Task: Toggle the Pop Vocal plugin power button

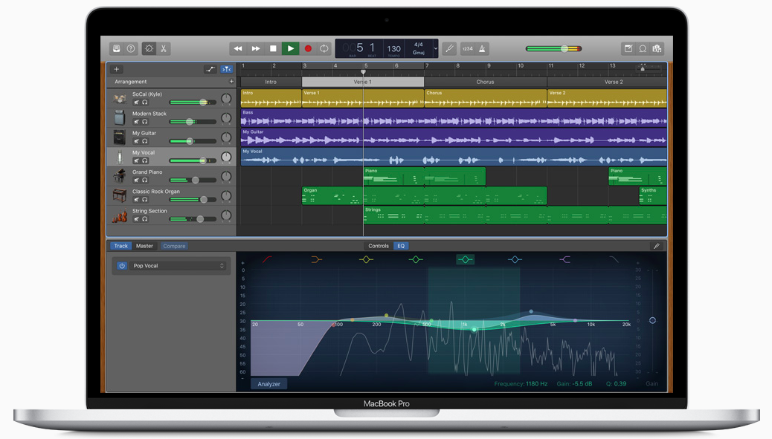Action: coord(121,265)
